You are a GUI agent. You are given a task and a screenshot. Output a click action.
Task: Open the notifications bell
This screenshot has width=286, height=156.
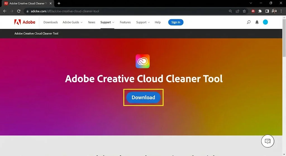click(x=257, y=22)
